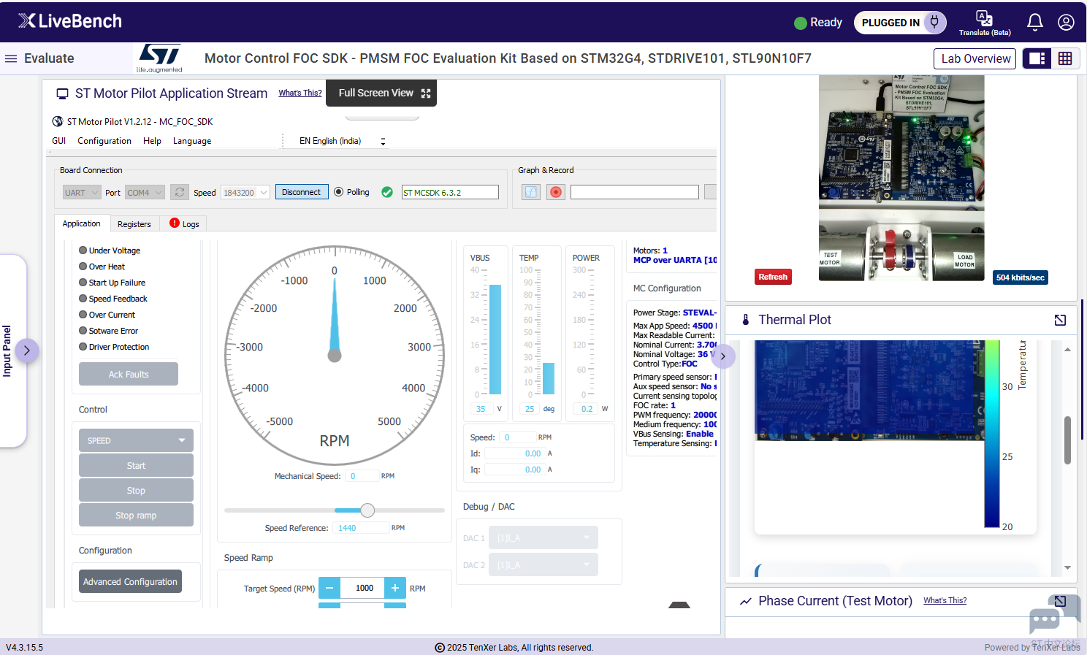This screenshot has height=655, width=1087.
Task: Open What's This link beside Application Stream
Action: tap(300, 93)
